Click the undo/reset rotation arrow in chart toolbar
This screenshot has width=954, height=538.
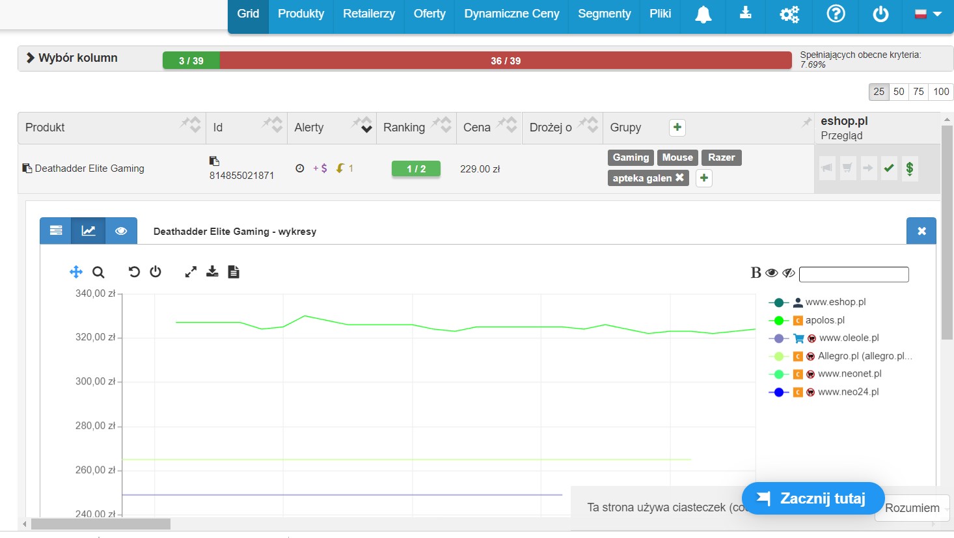click(134, 272)
